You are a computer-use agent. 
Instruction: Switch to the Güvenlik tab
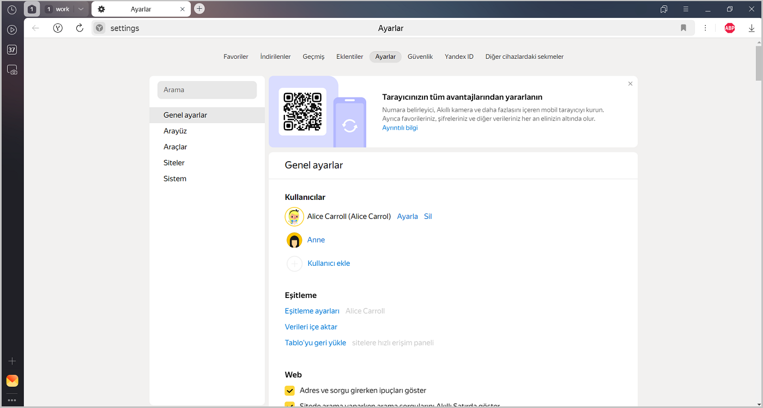point(420,57)
